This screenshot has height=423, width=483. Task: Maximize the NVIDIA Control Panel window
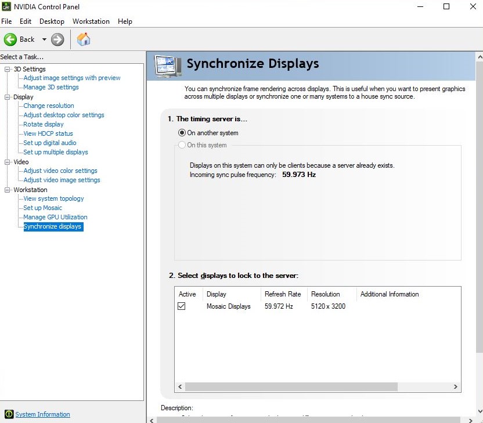pyautogui.click(x=446, y=6)
